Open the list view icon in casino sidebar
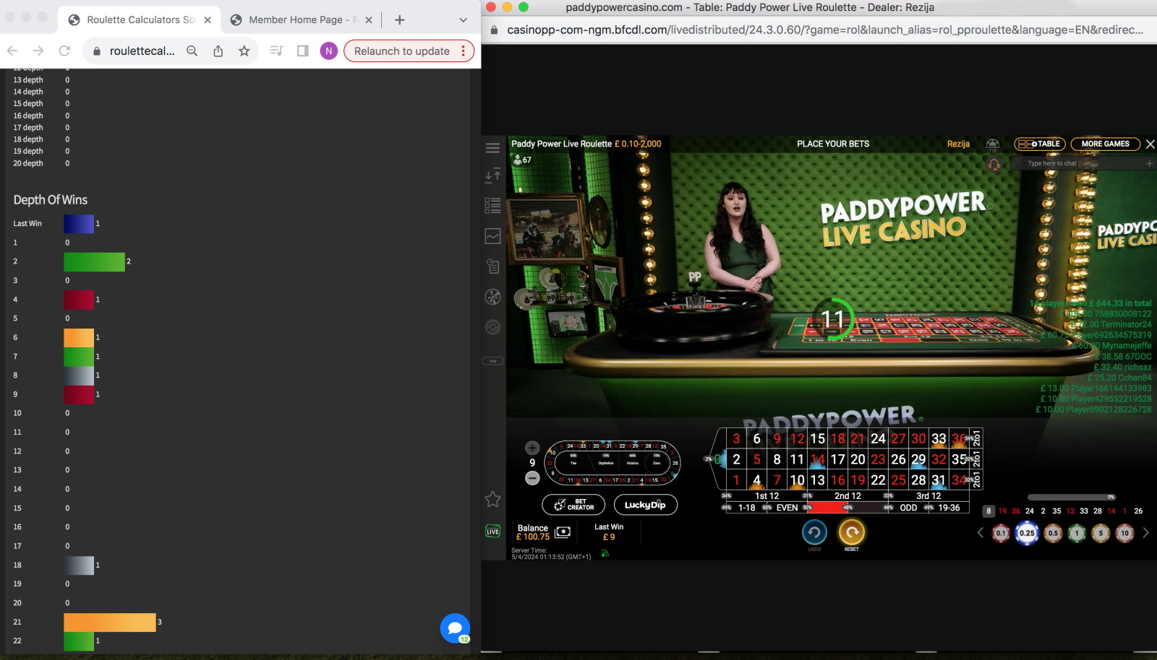The height and width of the screenshot is (660, 1157). pyautogui.click(x=492, y=206)
